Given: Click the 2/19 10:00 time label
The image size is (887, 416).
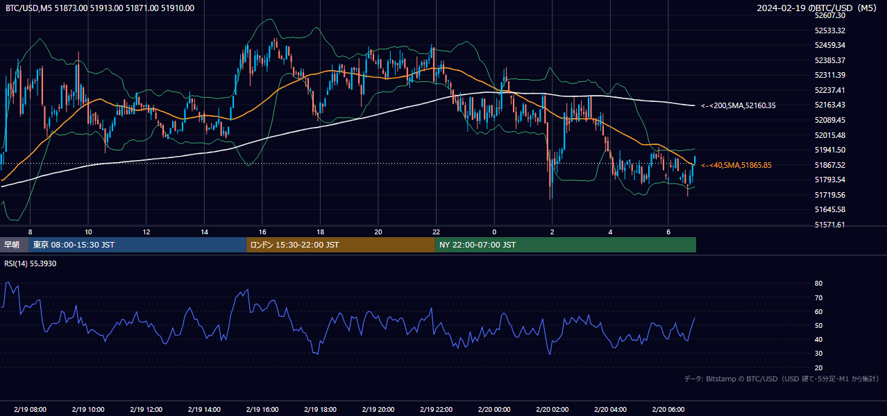Looking at the screenshot, I should coord(88,410).
